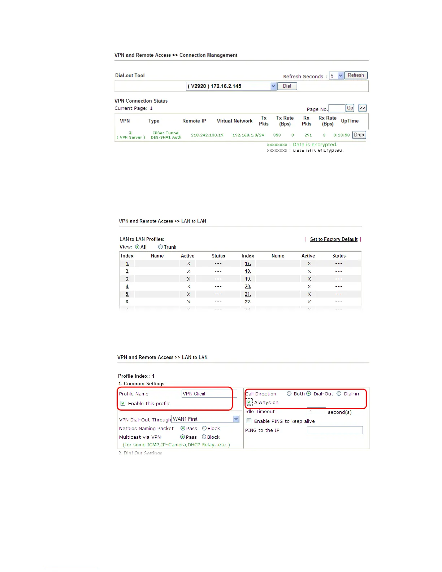Open LAN-to-LAN profile index 22
The height and width of the screenshot is (572, 442).
pyautogui.click(x=248, y=302)
